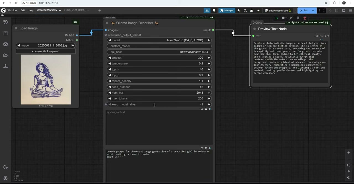Collapse the Preview Text Node via its dot

click(255, 29)
